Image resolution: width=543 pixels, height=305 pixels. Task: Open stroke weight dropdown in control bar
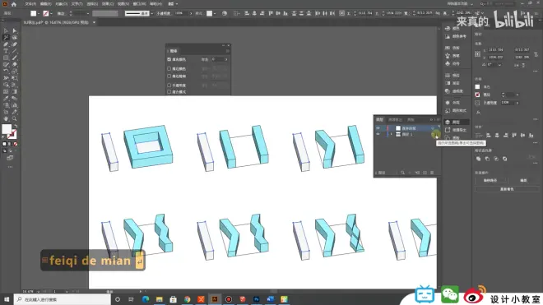pyautogui.click(x=87, y=13)
